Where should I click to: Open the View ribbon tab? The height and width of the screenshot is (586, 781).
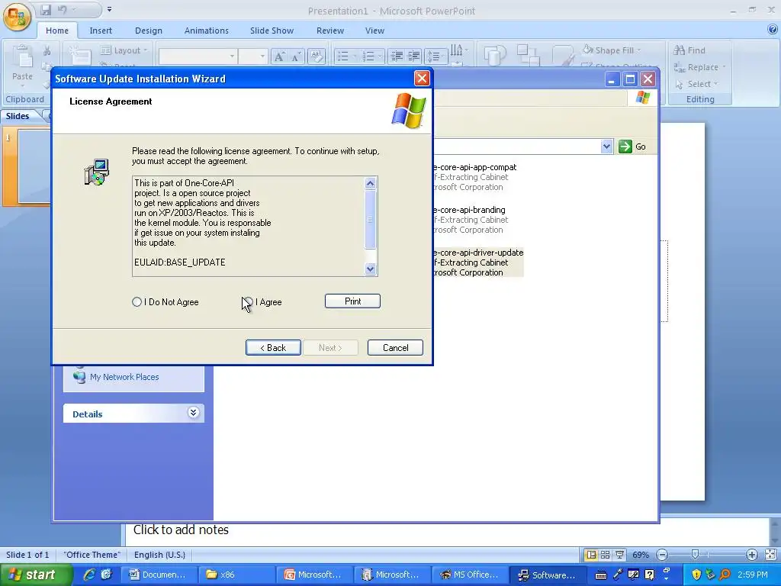374,31
